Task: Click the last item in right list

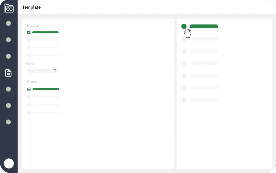Action: (204, 100)
